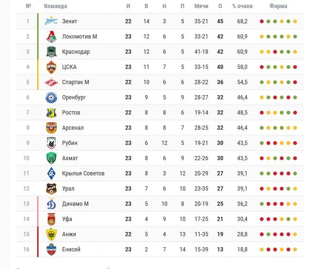Image resolution: width=316 pixels, height=269 pixels.
Task: Click the Ахмат team name
Action: pos(70,158)
